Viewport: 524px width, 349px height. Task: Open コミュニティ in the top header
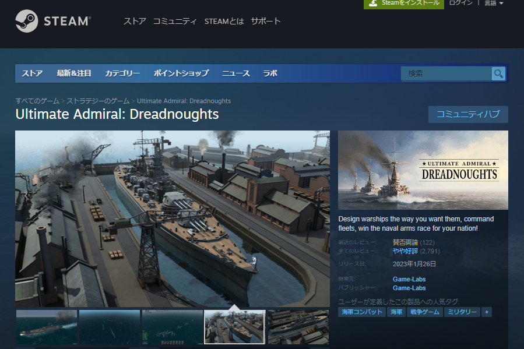(175, 22)
